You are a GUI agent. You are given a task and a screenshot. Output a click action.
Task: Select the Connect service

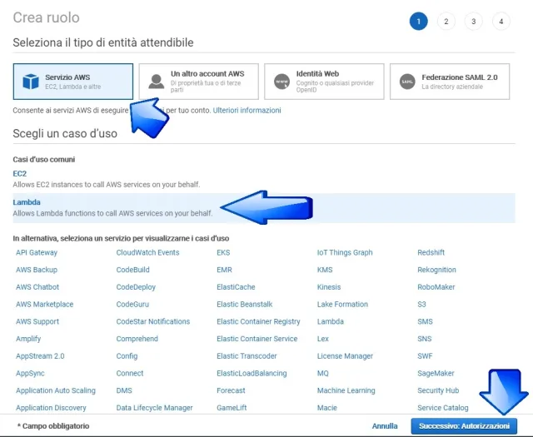click(x=130, y=373)
